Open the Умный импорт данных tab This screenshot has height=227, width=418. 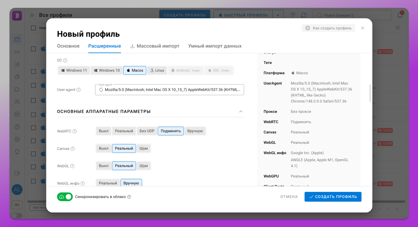pyautogui.click(x=215, y=46)
